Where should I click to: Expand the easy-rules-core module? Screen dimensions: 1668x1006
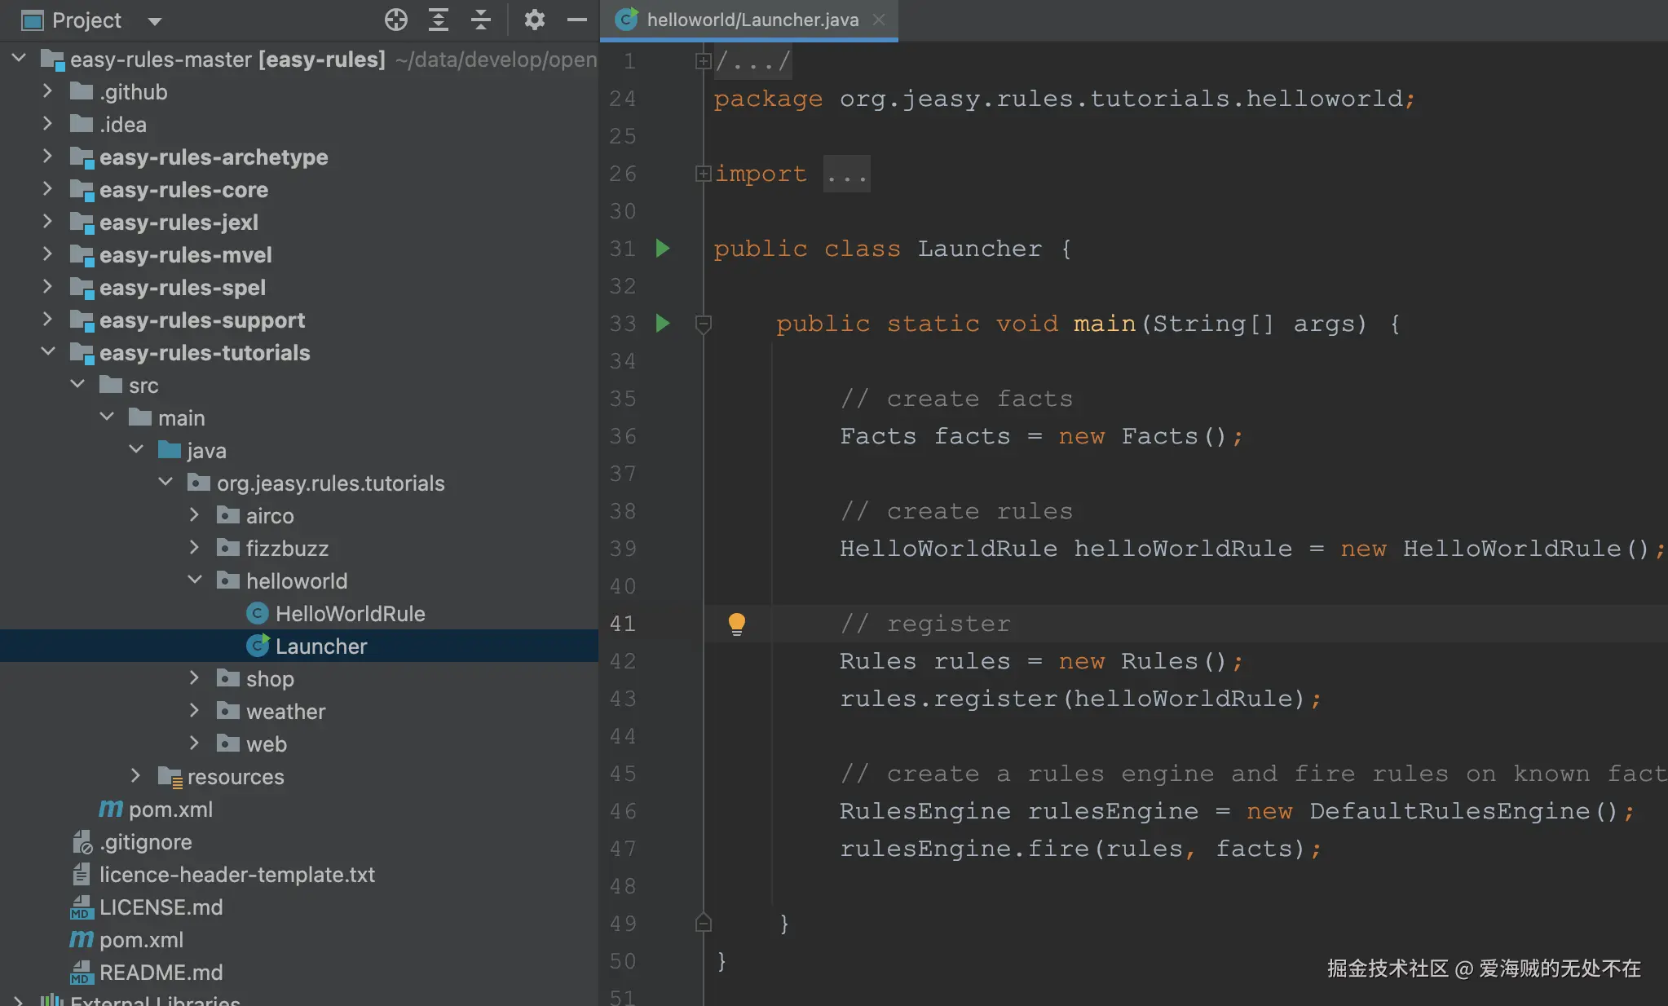tap(47, 188)
